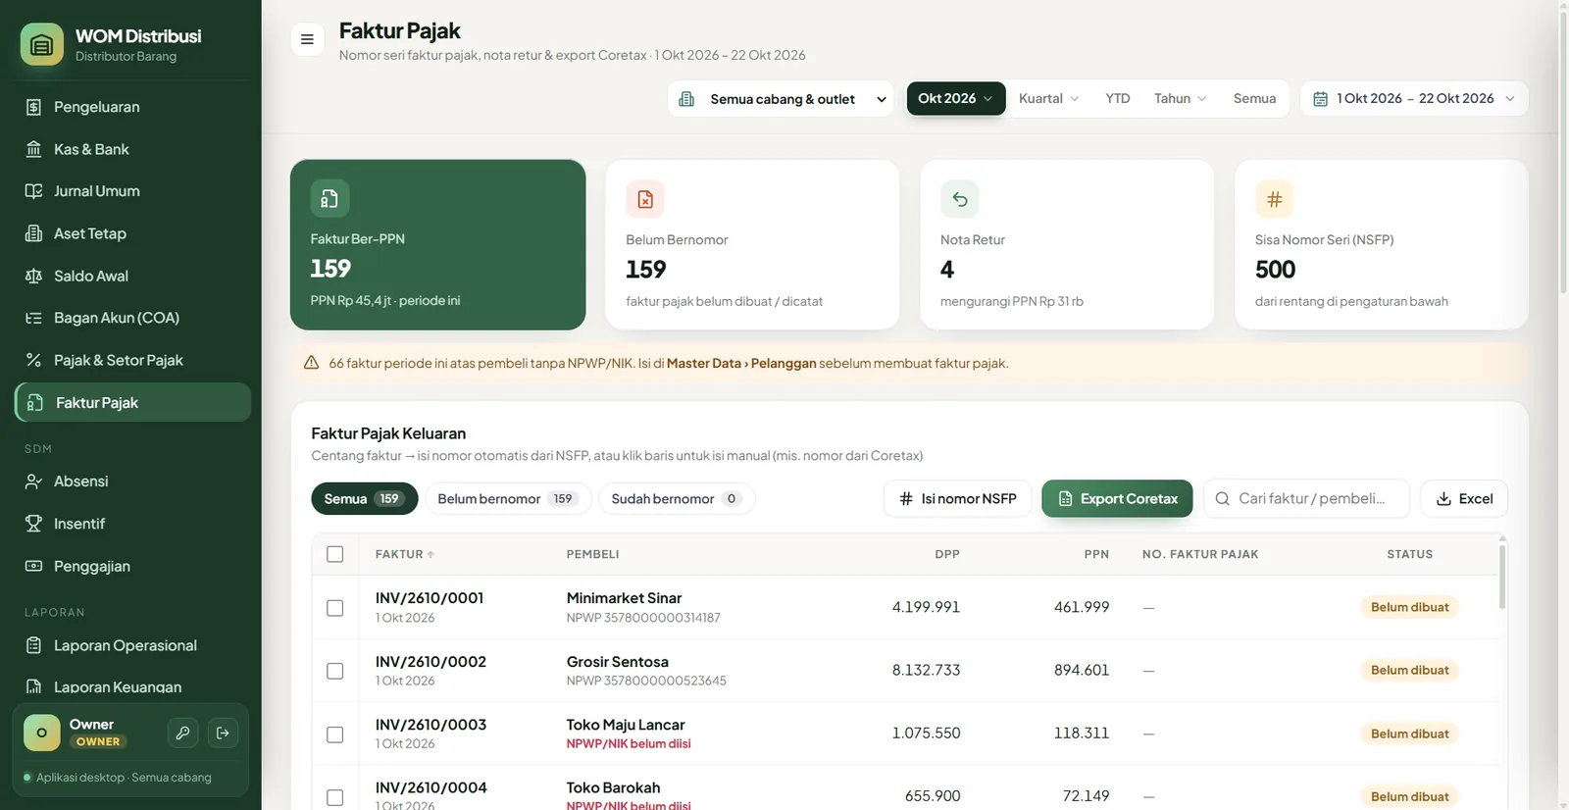This screenshot has width=1569, height=810.
Task: Expand the Okt 2026 period dropdown
Action: [x=956, y=98]
